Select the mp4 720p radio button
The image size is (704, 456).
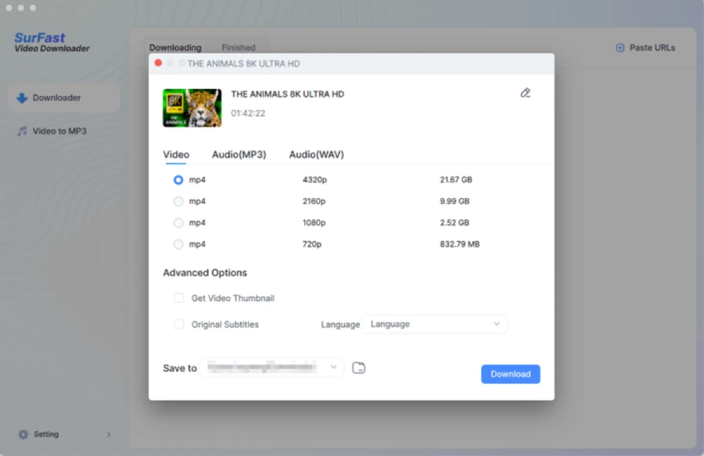click(178, 244)
